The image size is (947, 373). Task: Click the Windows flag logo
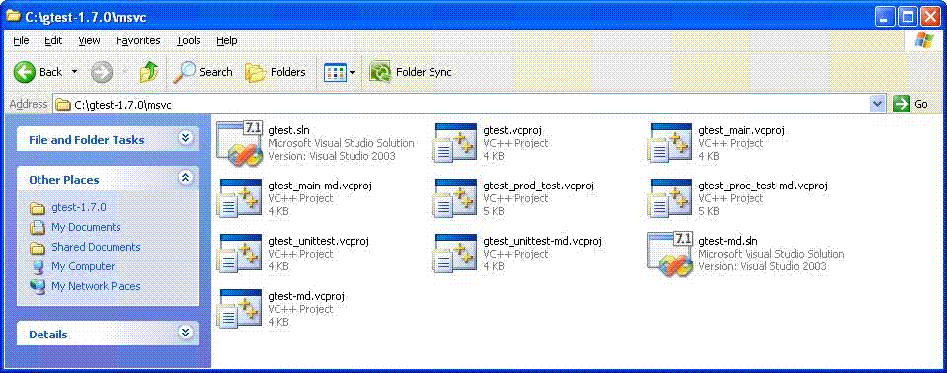pyautogui.click(x=924, y=41)
